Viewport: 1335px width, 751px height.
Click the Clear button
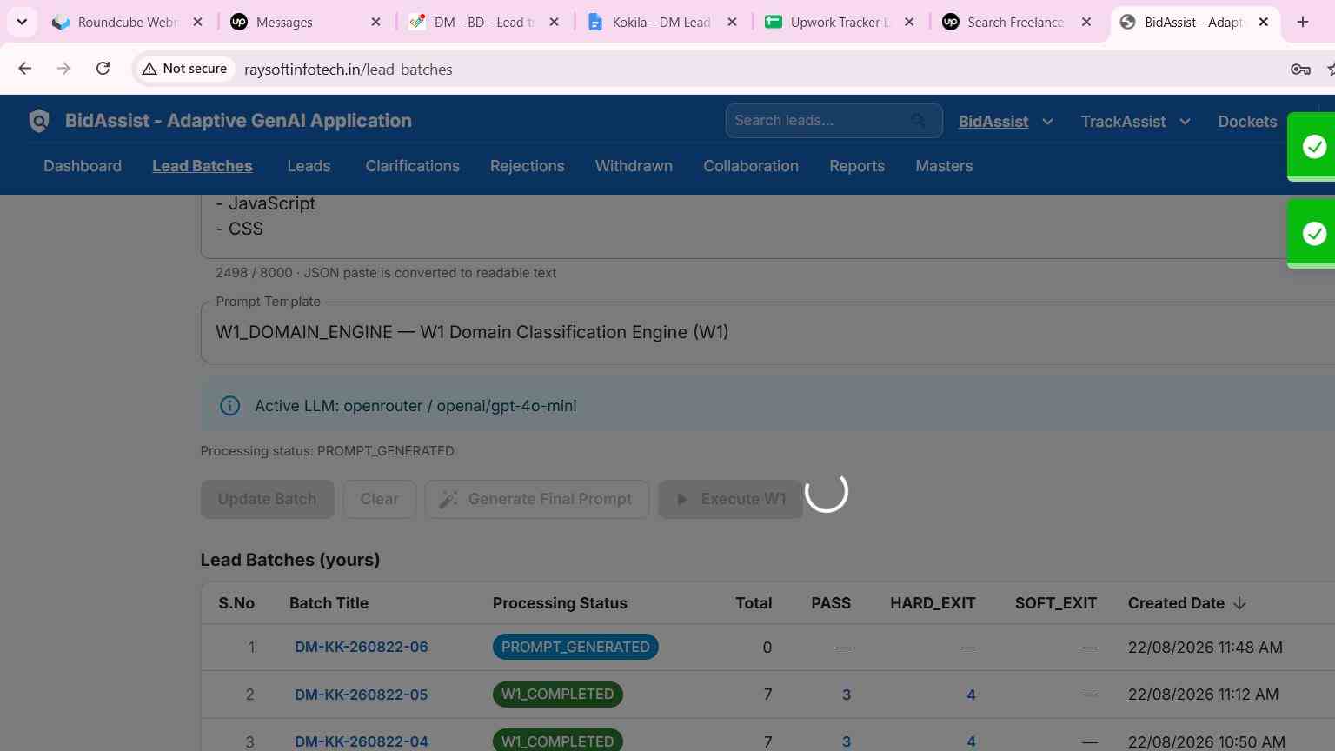pyautogui.click(x=379, y=499)
